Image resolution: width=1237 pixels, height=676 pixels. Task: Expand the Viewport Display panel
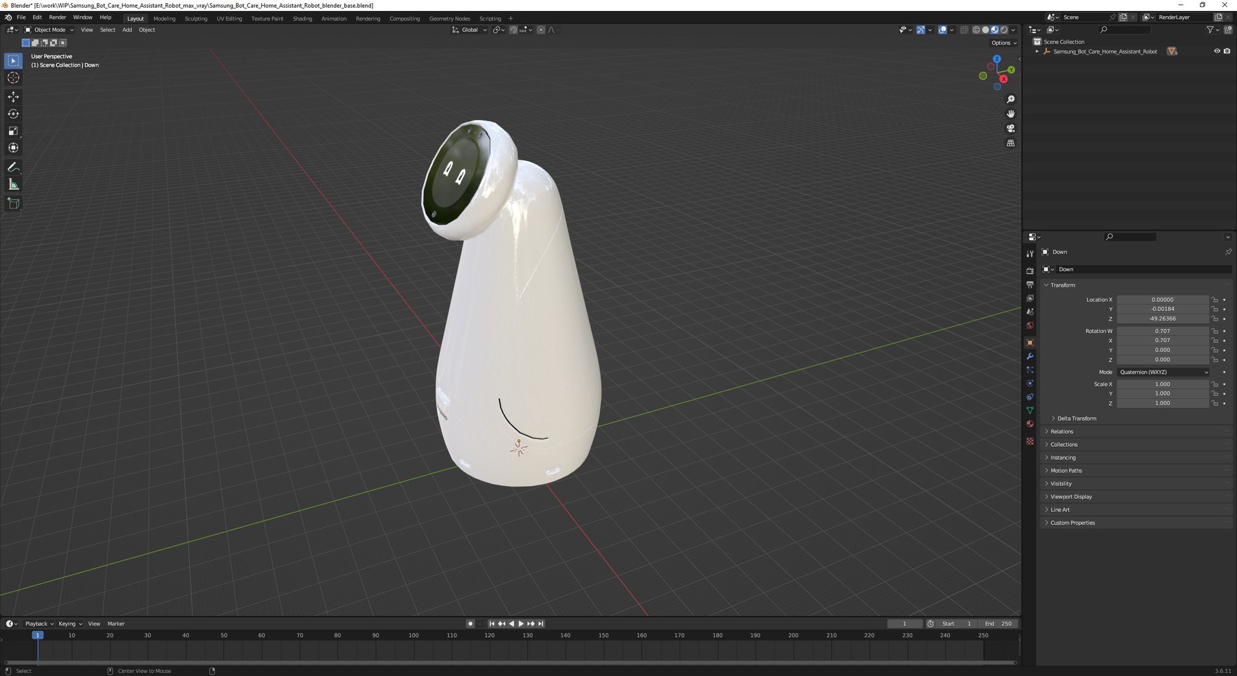[x=1071, y=497]
